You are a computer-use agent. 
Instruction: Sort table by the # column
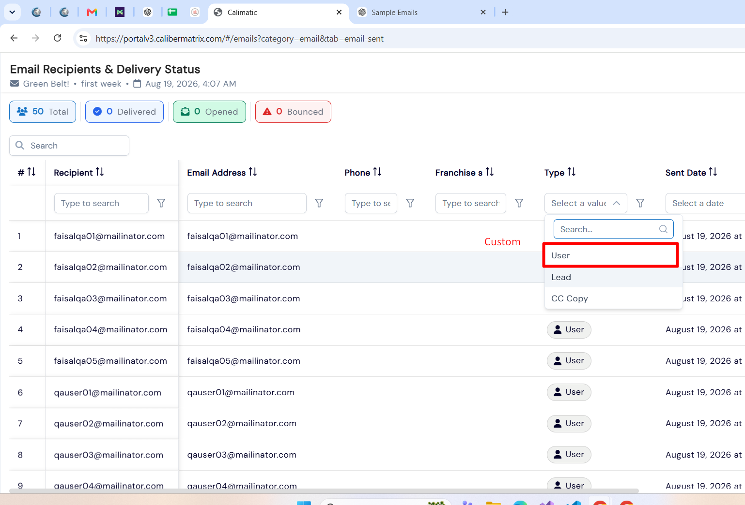point(31,172)
